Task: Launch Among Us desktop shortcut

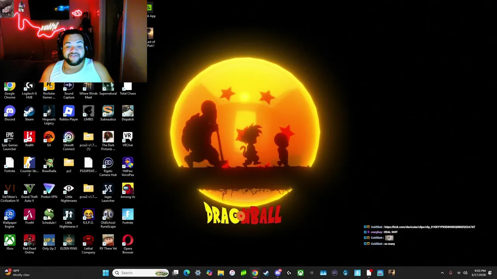Action: coord(128,191)
